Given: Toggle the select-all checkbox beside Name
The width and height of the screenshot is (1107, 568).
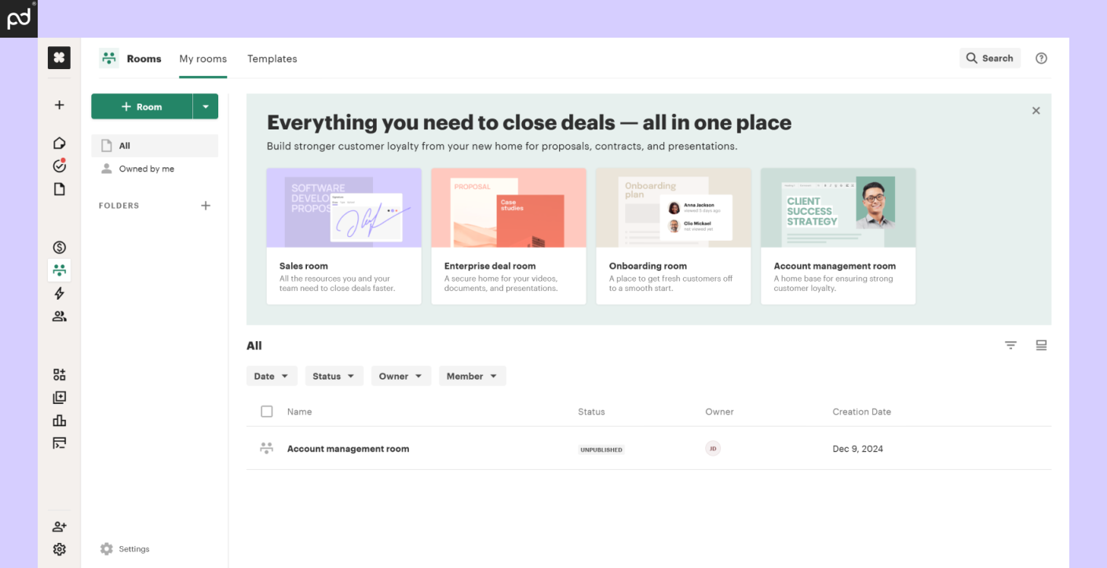Looking at the screenshot, I should click(x=267, y=412).
